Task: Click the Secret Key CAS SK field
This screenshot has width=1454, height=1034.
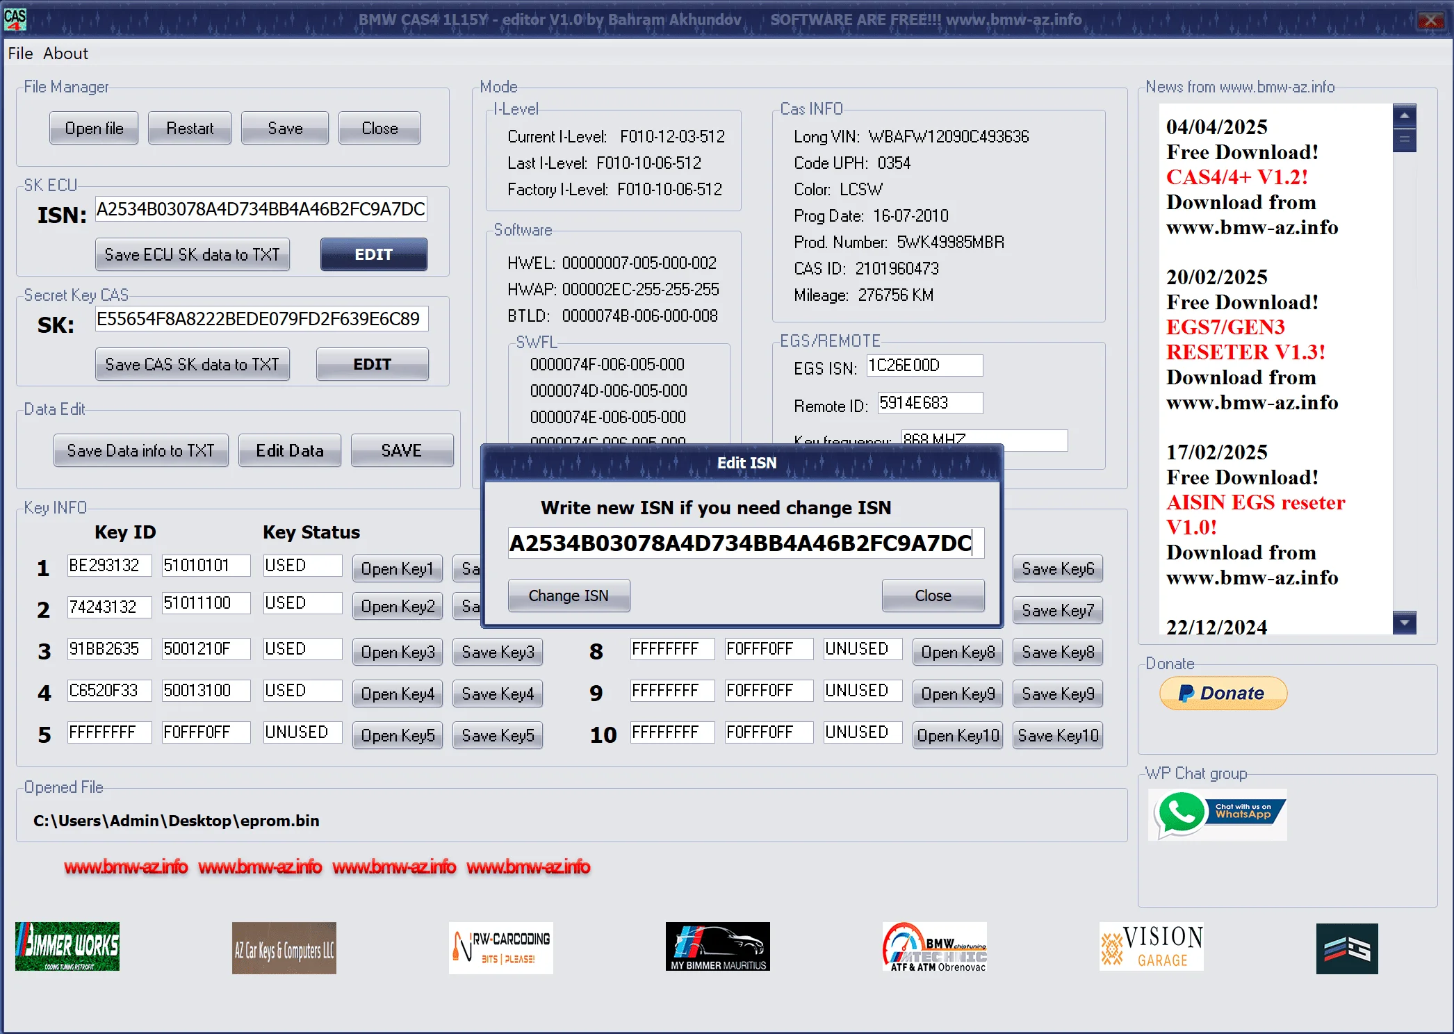Action: click(x=261, y=319)
